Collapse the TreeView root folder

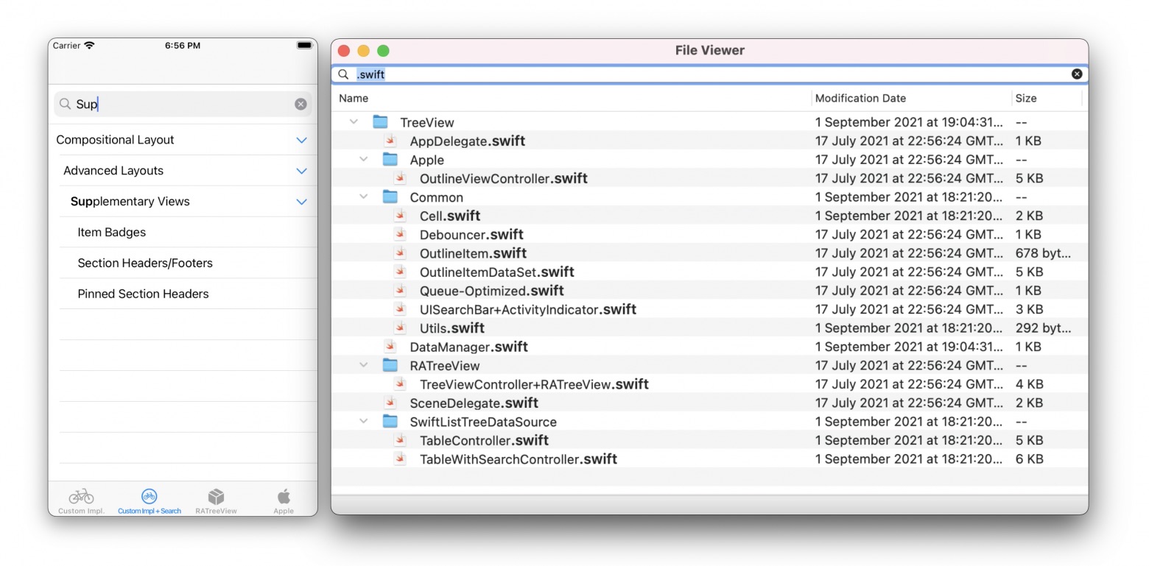(354, 122)
